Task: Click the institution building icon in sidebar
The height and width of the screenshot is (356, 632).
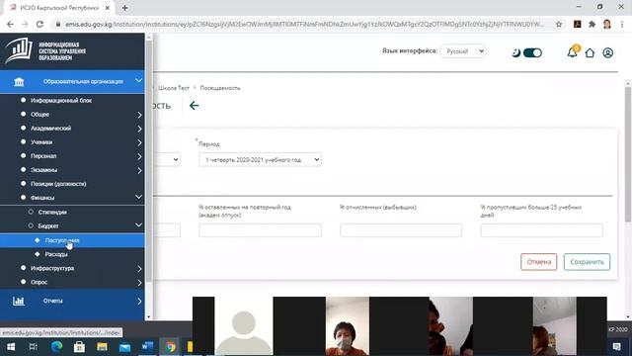Action: 19,82
